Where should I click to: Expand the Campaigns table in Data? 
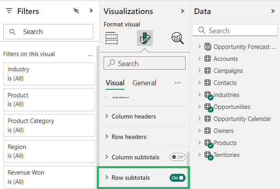click(x=199, y=71)
